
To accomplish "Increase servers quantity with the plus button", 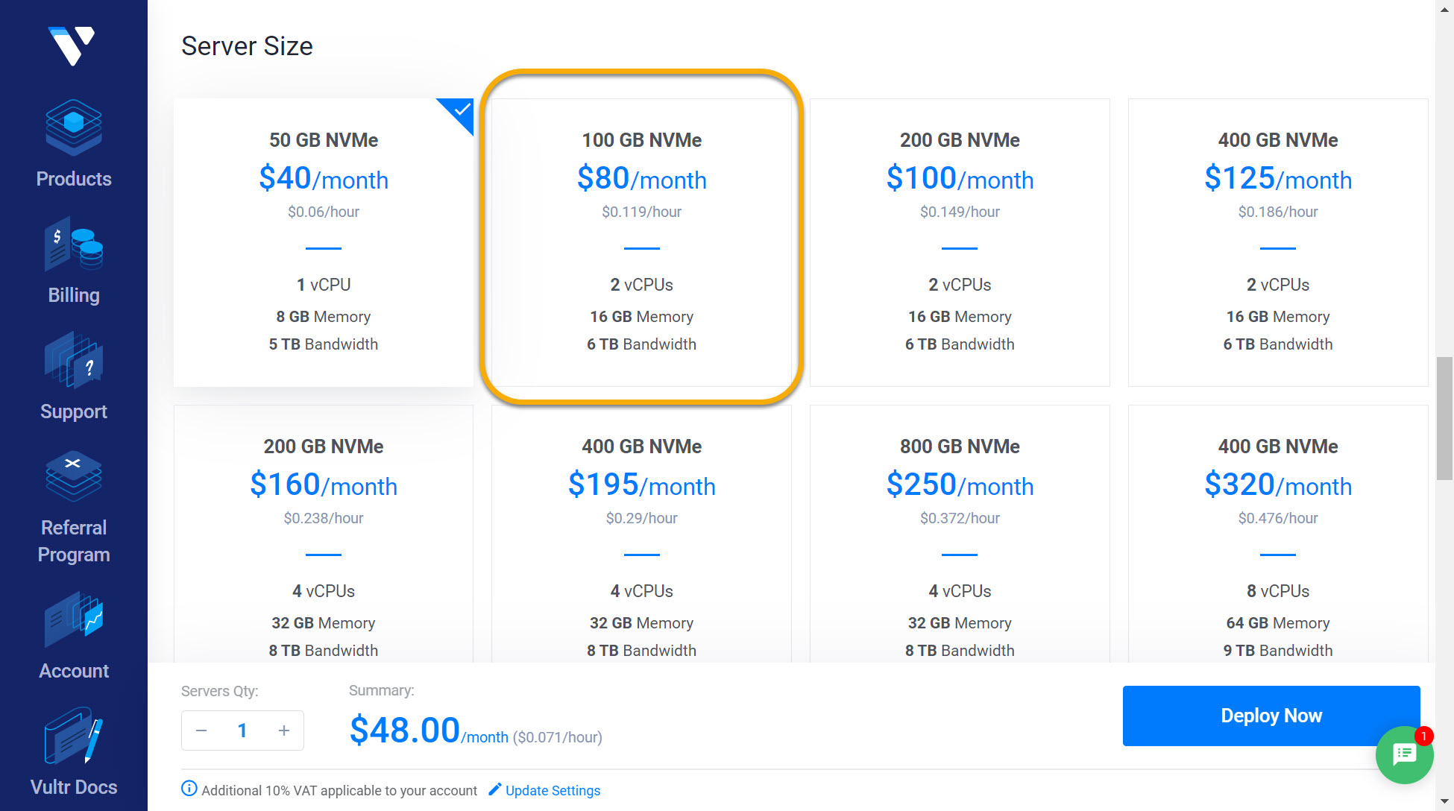I will (x=284, y=730).
